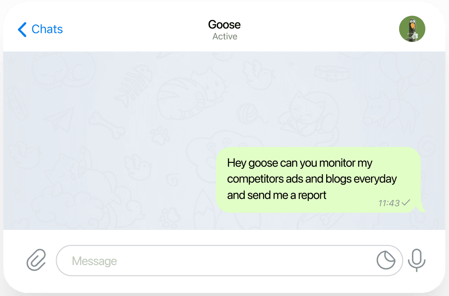449x296 pixels.
Task: Open chat info via Goose title
Action: click(224, 25)
